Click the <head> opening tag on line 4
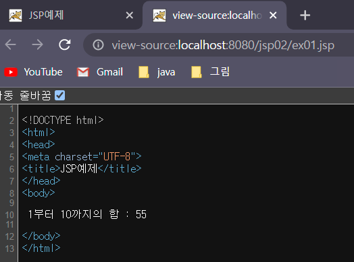 click(x=39, y=144)
